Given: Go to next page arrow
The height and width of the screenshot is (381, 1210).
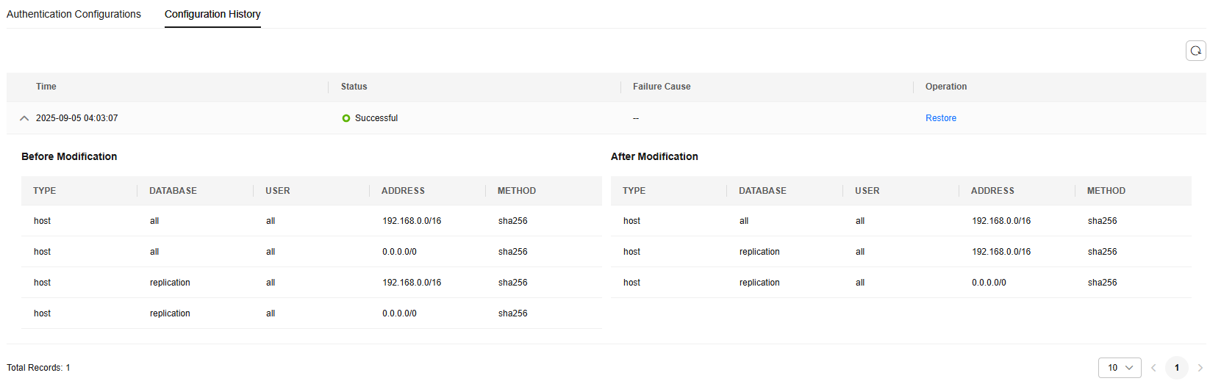Looking at the screenshot, I should 1200,368.
